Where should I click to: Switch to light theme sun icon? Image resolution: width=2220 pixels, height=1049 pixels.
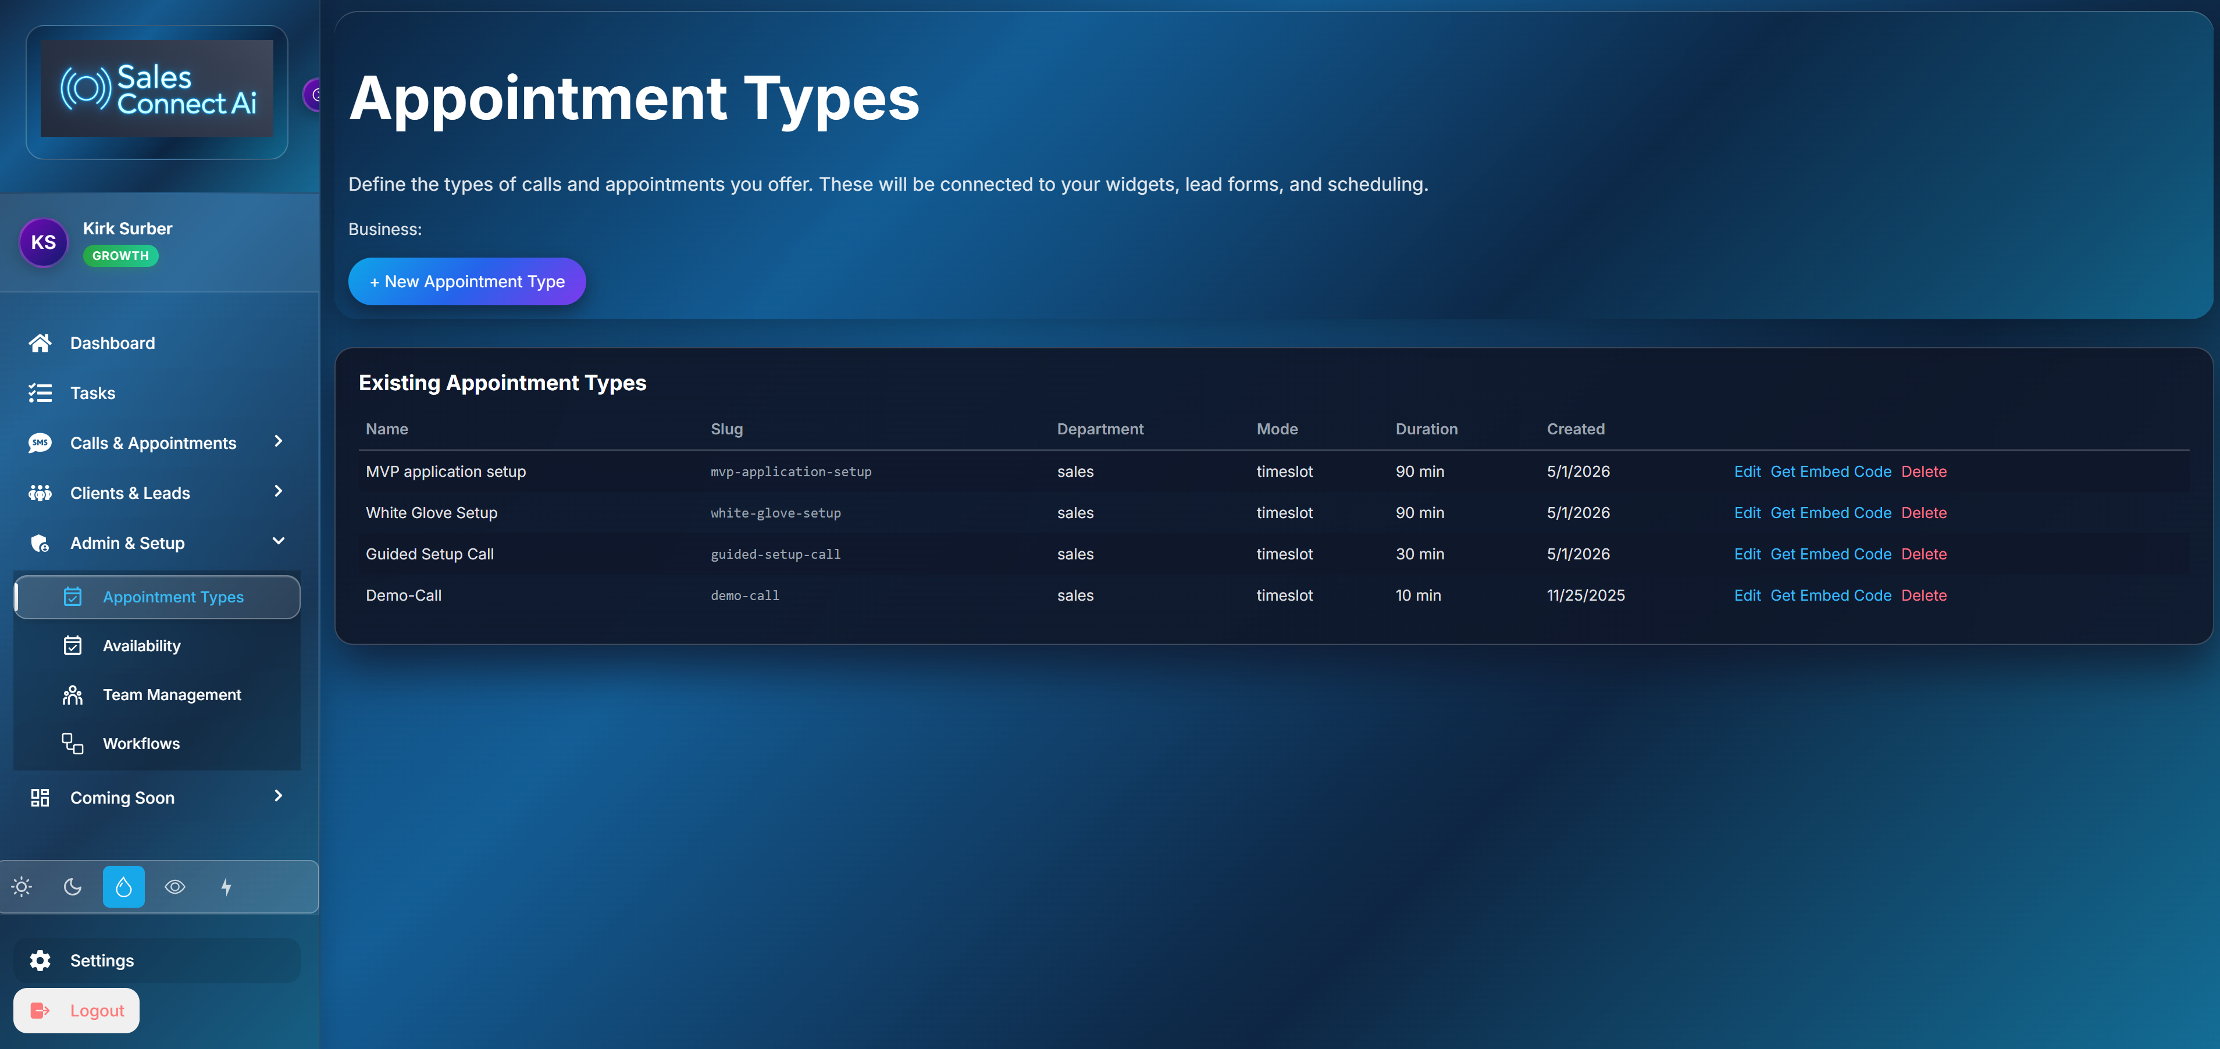point(22,887)
